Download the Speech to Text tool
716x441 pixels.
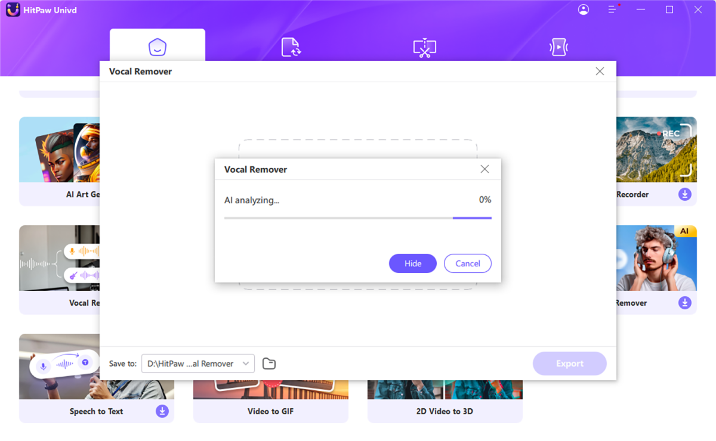[x=162, y=411]
